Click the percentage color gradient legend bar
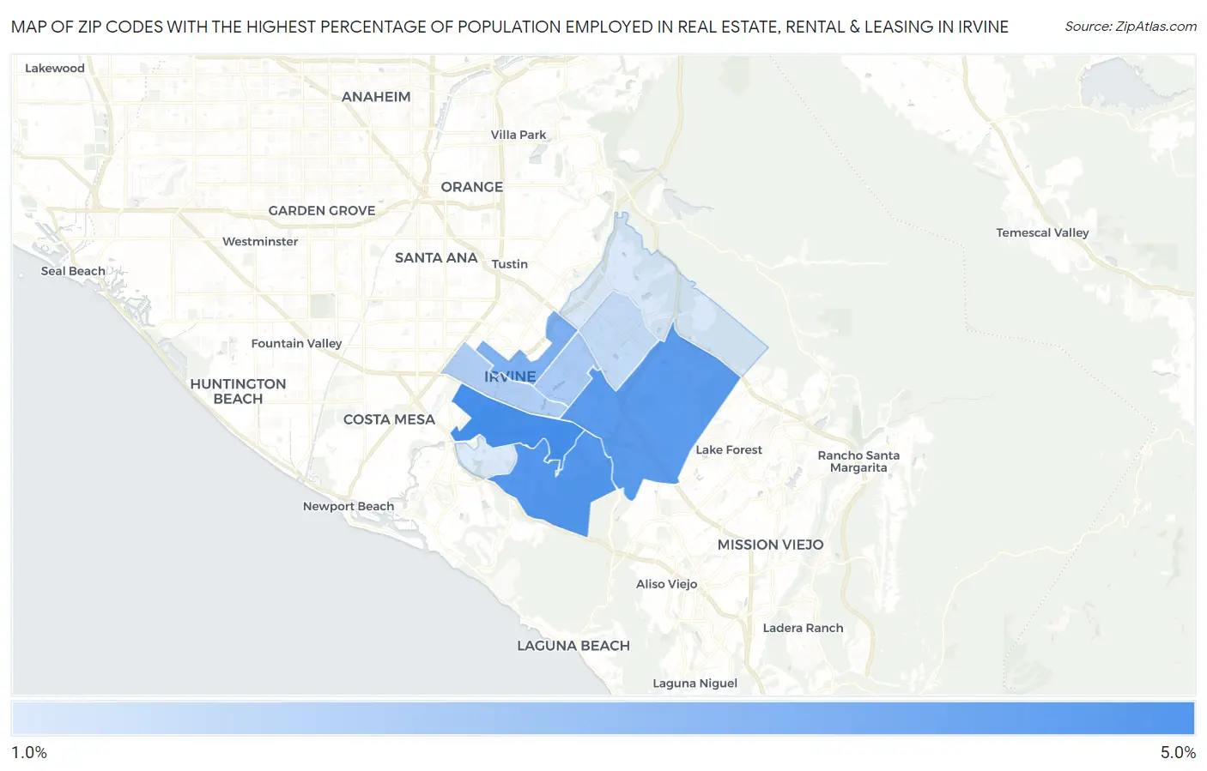 pos(603,719)
